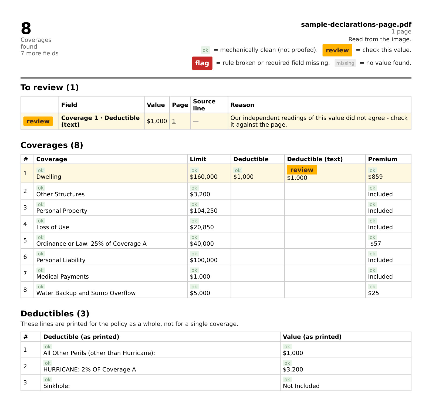Click the Value (as printed) column header

pos(312,337)
